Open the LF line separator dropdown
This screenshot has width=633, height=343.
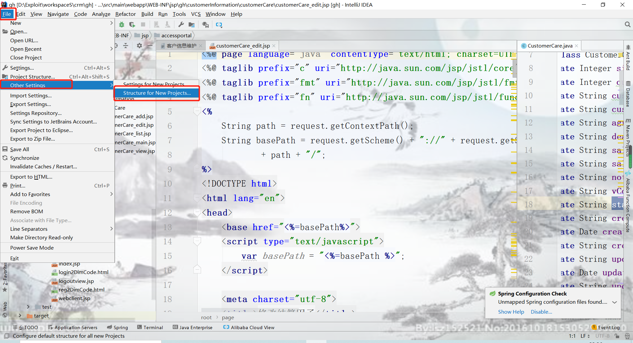click(585, 336)
